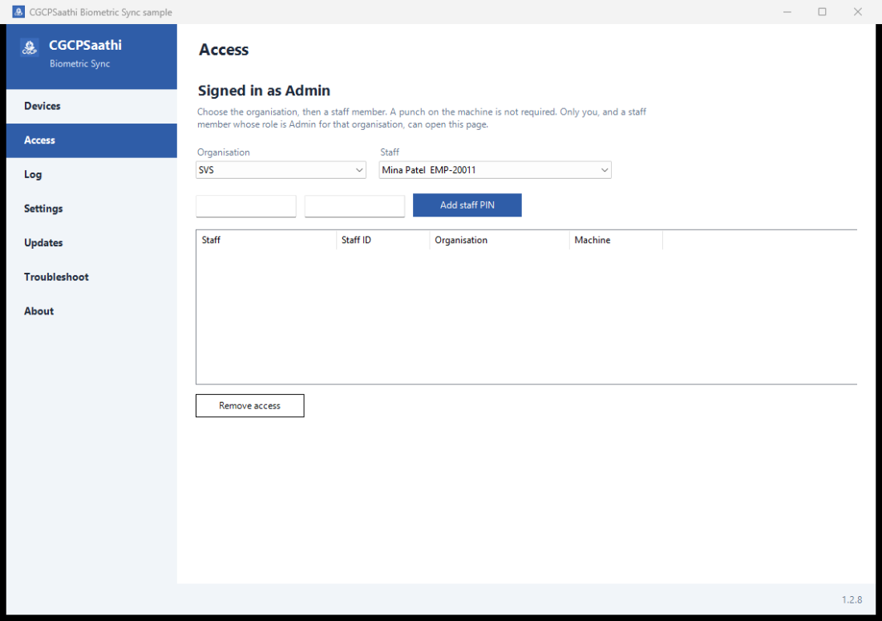Click the Add staff PIN button
The image size is (882, 621).
(467, 205)
